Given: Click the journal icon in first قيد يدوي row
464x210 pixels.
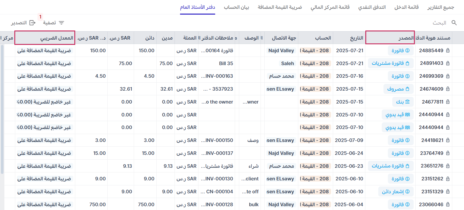Looking at the screenshot, I should coord(408,115).
